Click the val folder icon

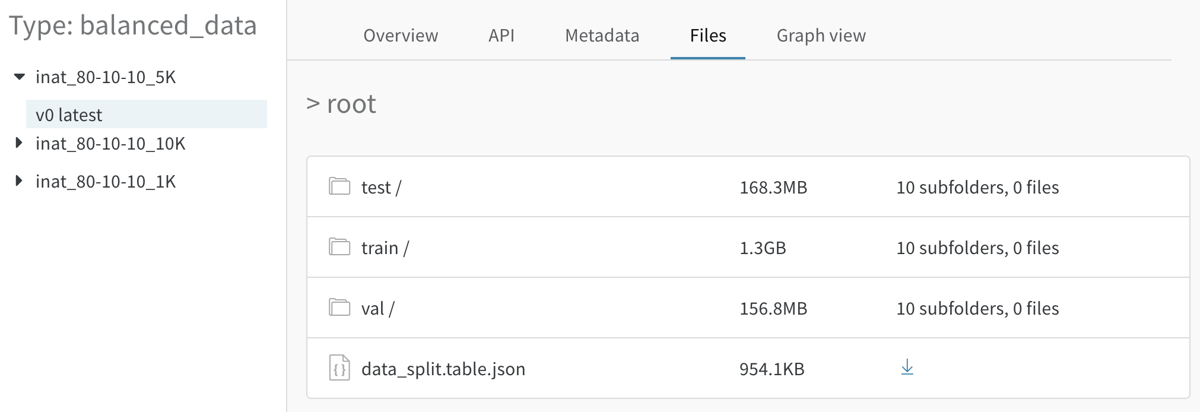click(339, 308)
